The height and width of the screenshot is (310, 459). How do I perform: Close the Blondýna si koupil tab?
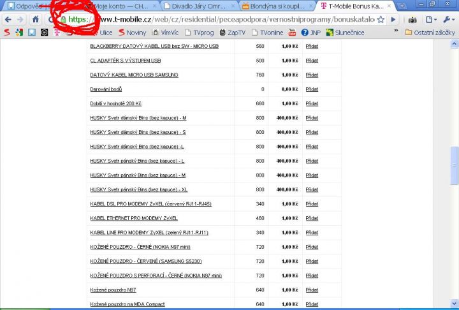tap(311, 6)
